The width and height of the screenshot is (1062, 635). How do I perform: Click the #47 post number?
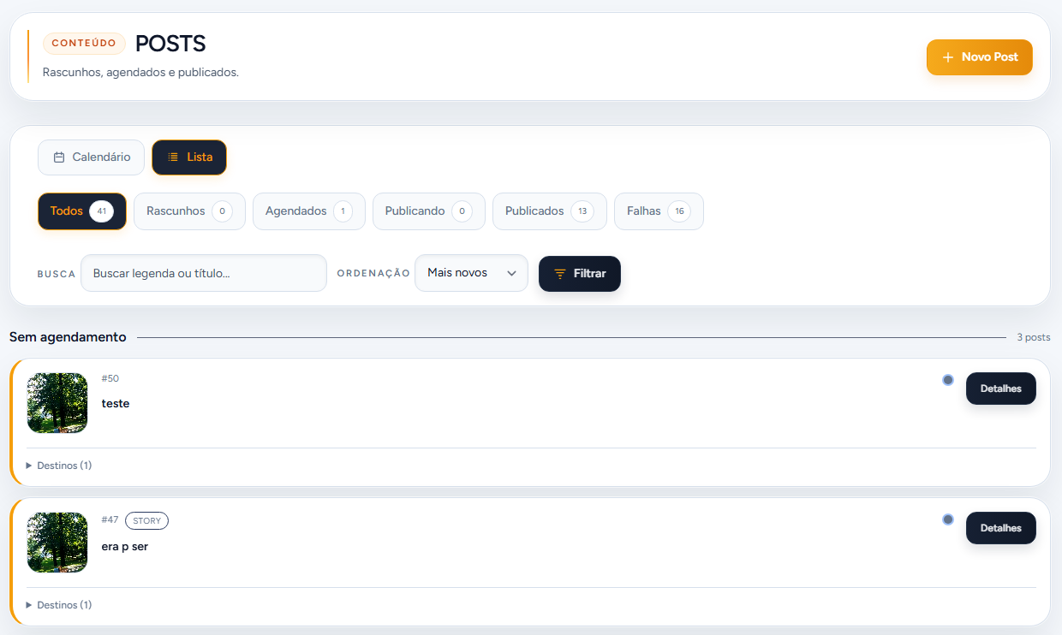point(110,519)
